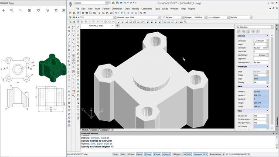Click the Solid option link in command window

click(103, 138)
